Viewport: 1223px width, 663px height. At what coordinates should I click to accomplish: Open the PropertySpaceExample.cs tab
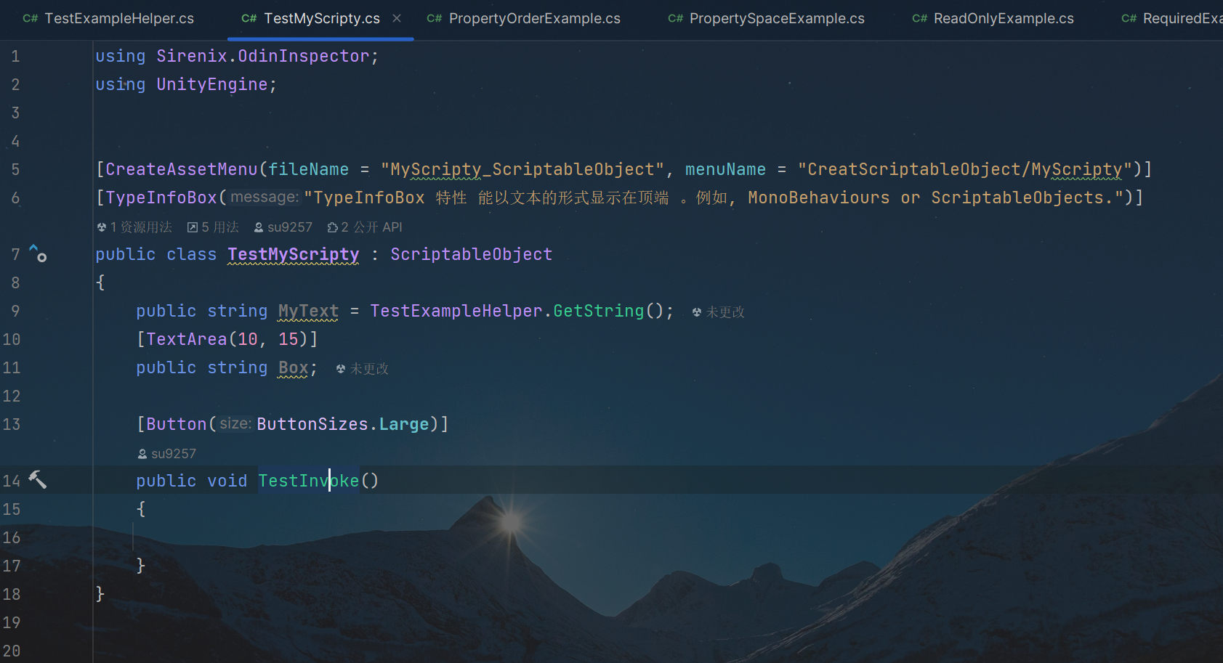766,18
